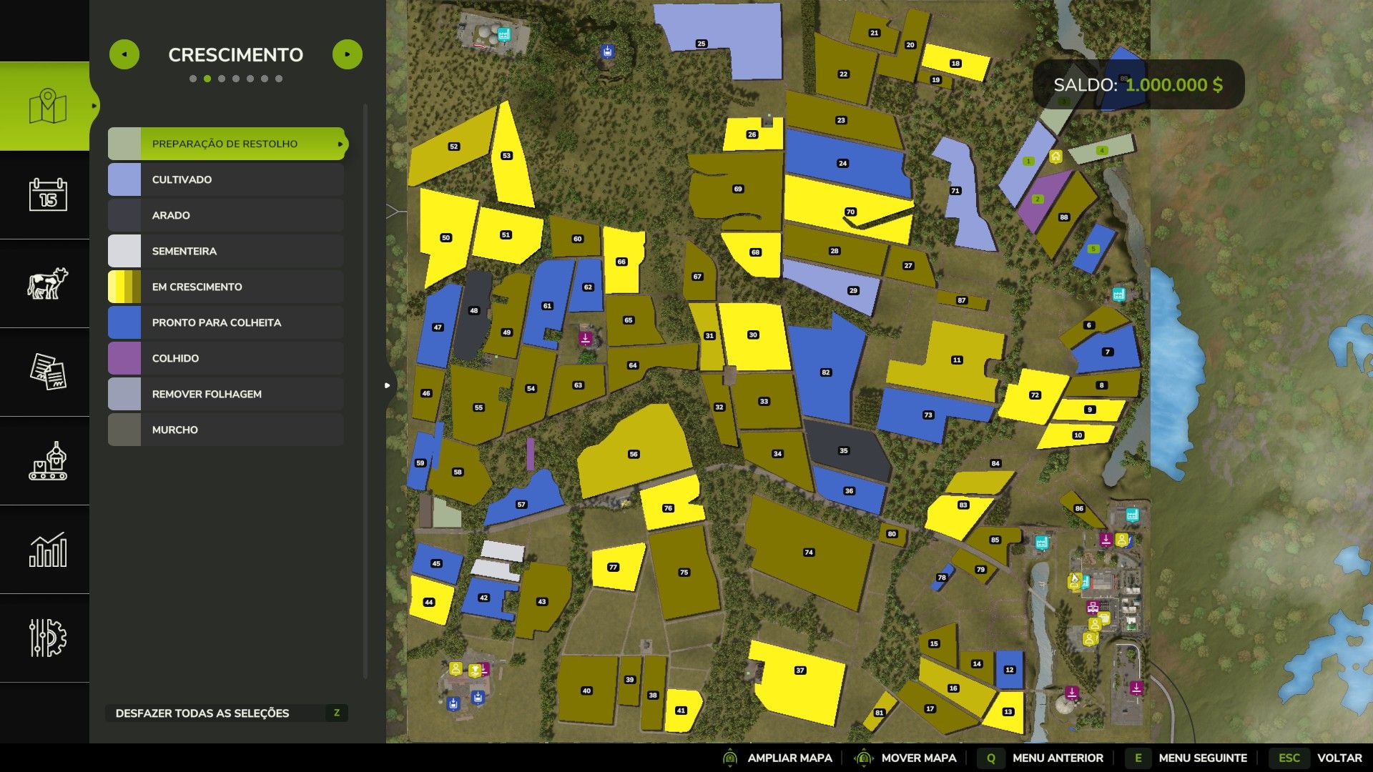1373x772 pixels.
Task: Select Preparação de Restolho entry
Action: point(226,144)
